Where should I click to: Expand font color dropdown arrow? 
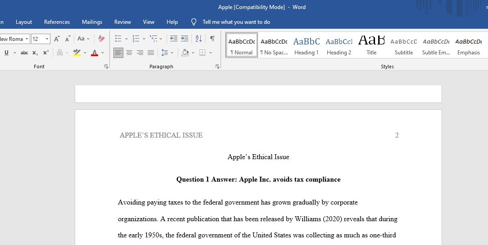pyautogui.click(x=103, y=53)
